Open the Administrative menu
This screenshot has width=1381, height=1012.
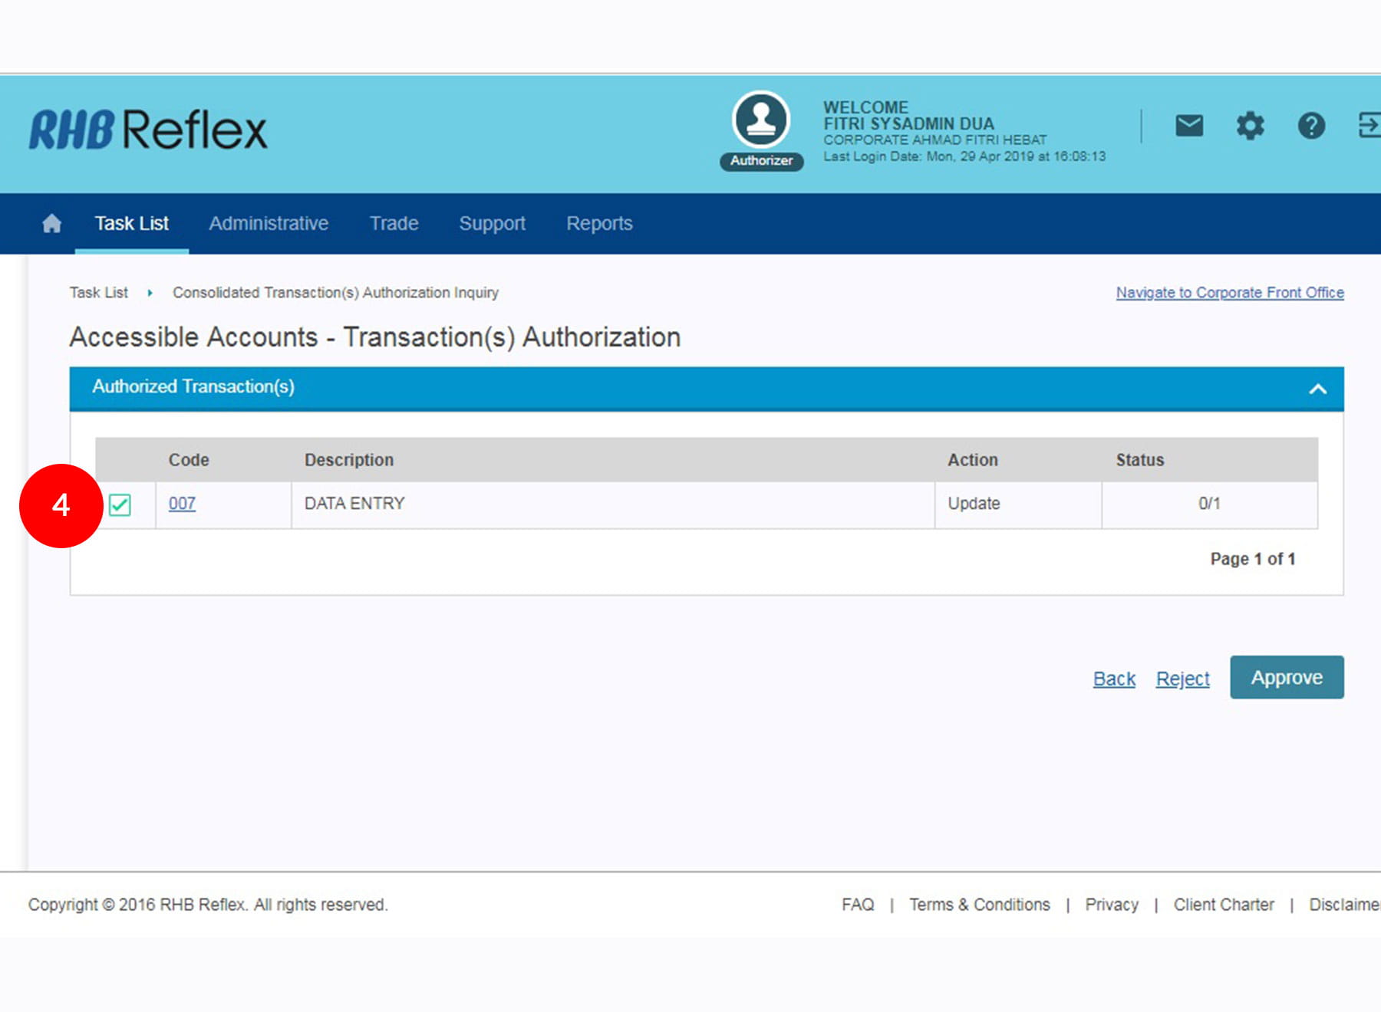tap(269, 223)
